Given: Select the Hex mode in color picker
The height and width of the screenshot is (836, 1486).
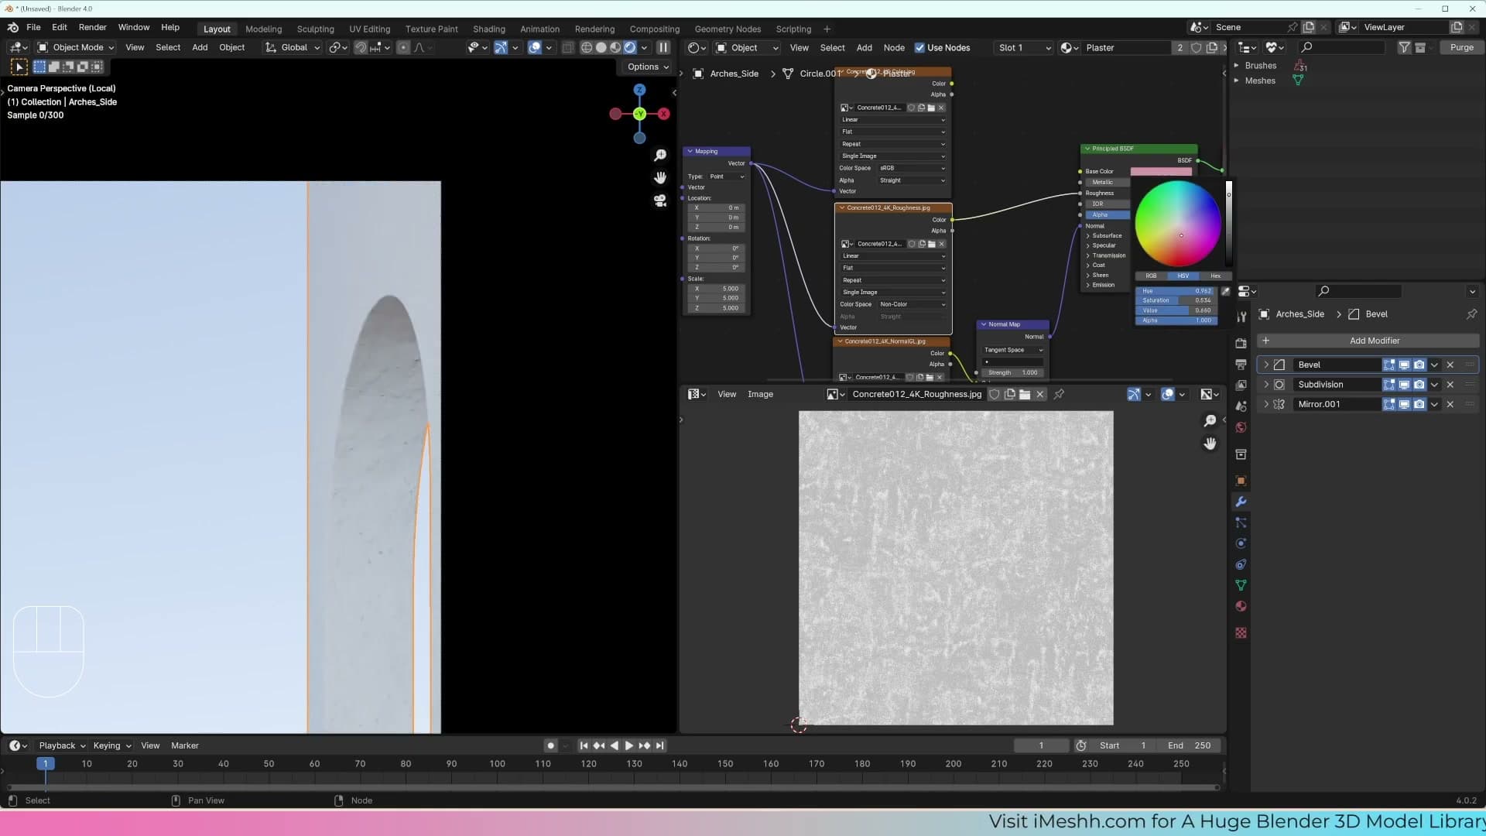Looking at the screenshot, I should click(x=1215, y=276).
